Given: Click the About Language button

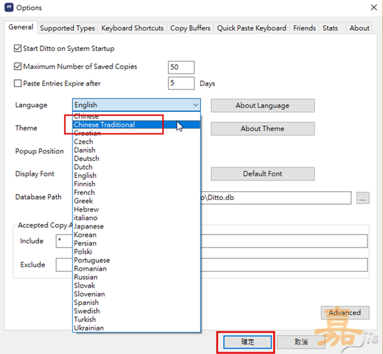Looking at the screenshot, I should [x=263, y=106].
